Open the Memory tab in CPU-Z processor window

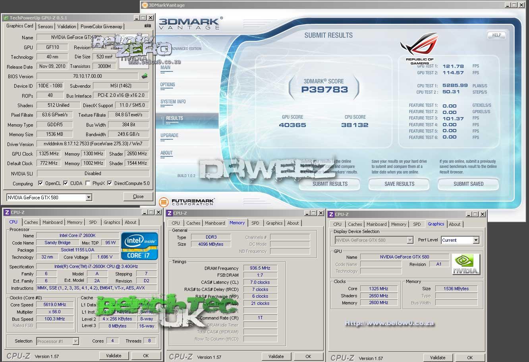click(75, 222)
